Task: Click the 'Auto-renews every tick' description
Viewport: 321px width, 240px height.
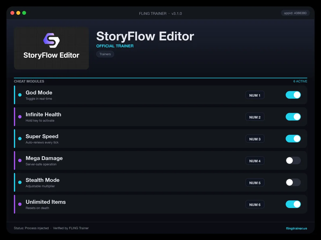Action: tap(42, 142)
